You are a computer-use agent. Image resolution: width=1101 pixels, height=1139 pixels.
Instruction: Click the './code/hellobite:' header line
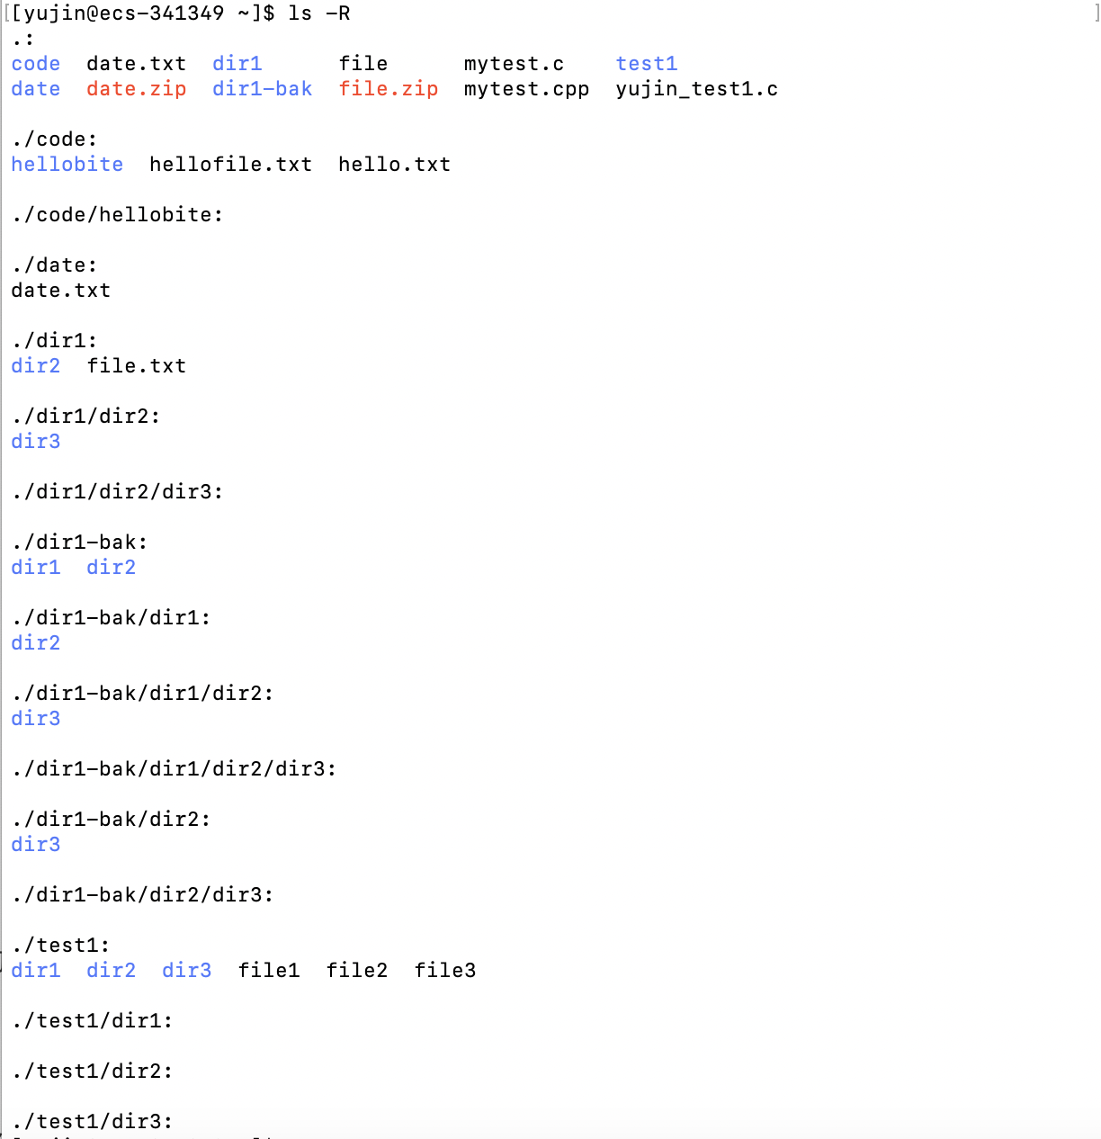[118, 215]
